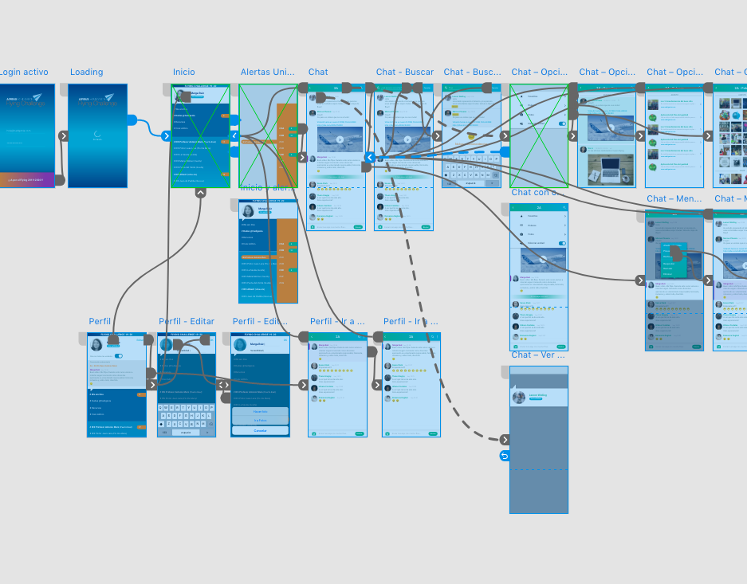Select the Perfil - Editar artboard title
747x584 pixels.
[187, 321]
